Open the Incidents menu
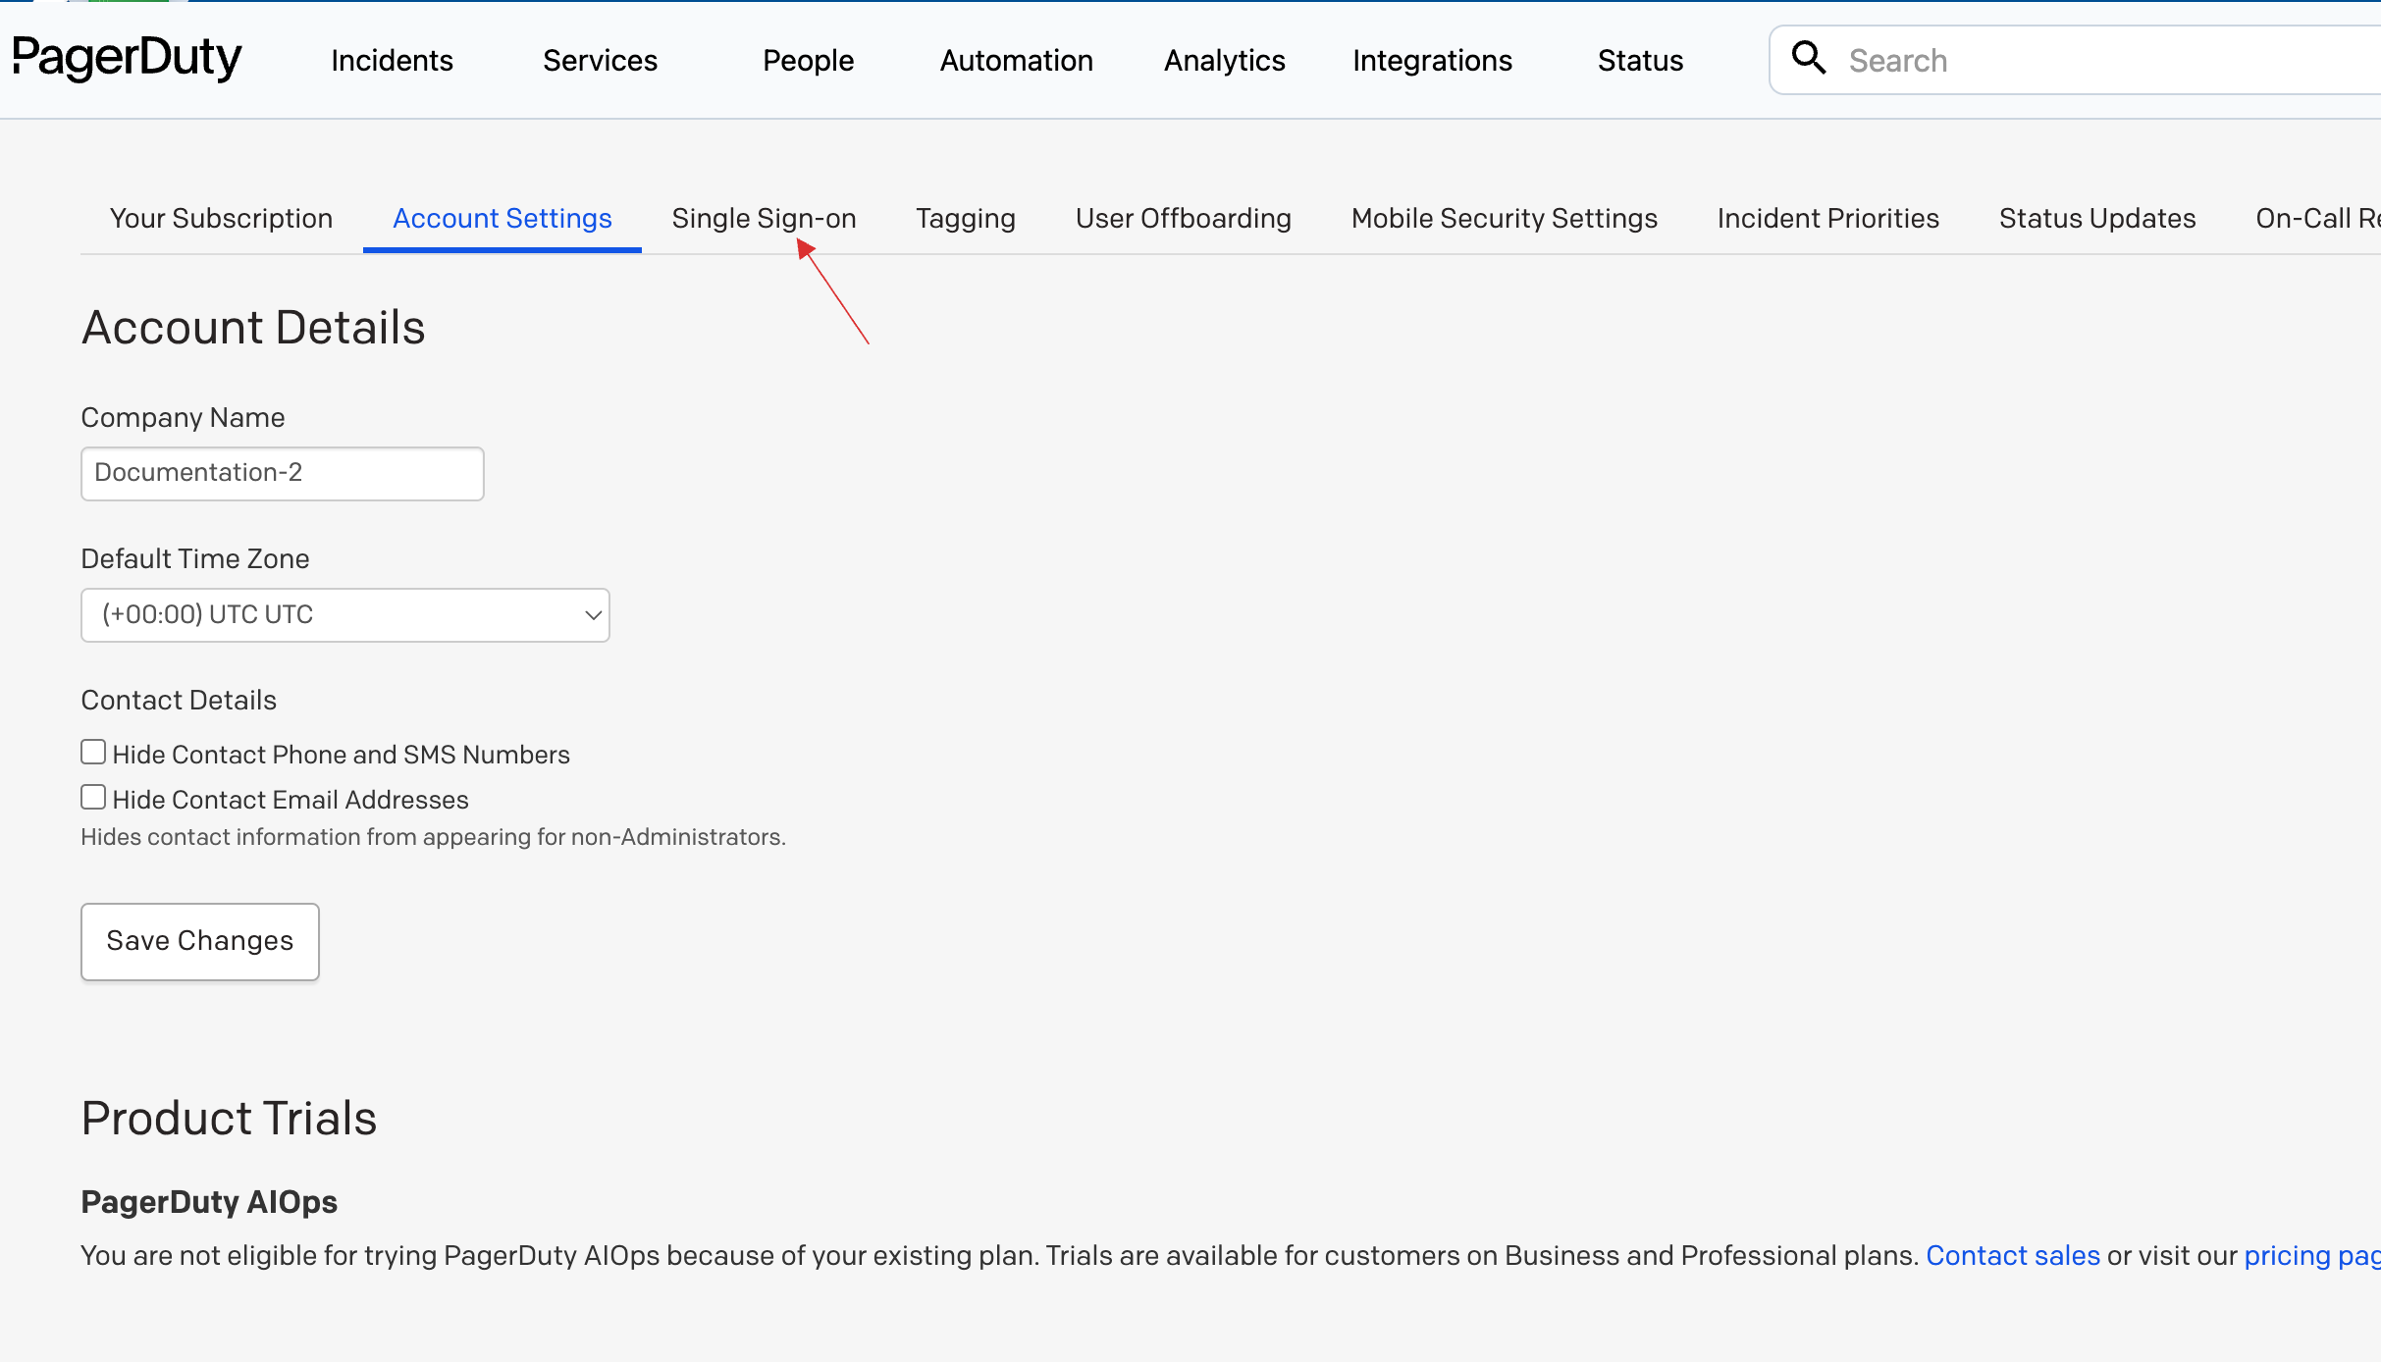Viewport: 2381px width, 1362px height. (x=392, y=61)
